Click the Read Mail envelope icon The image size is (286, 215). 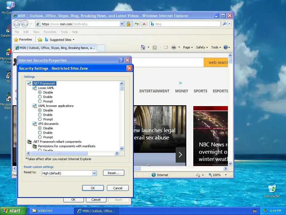click(x=166, y=48)
